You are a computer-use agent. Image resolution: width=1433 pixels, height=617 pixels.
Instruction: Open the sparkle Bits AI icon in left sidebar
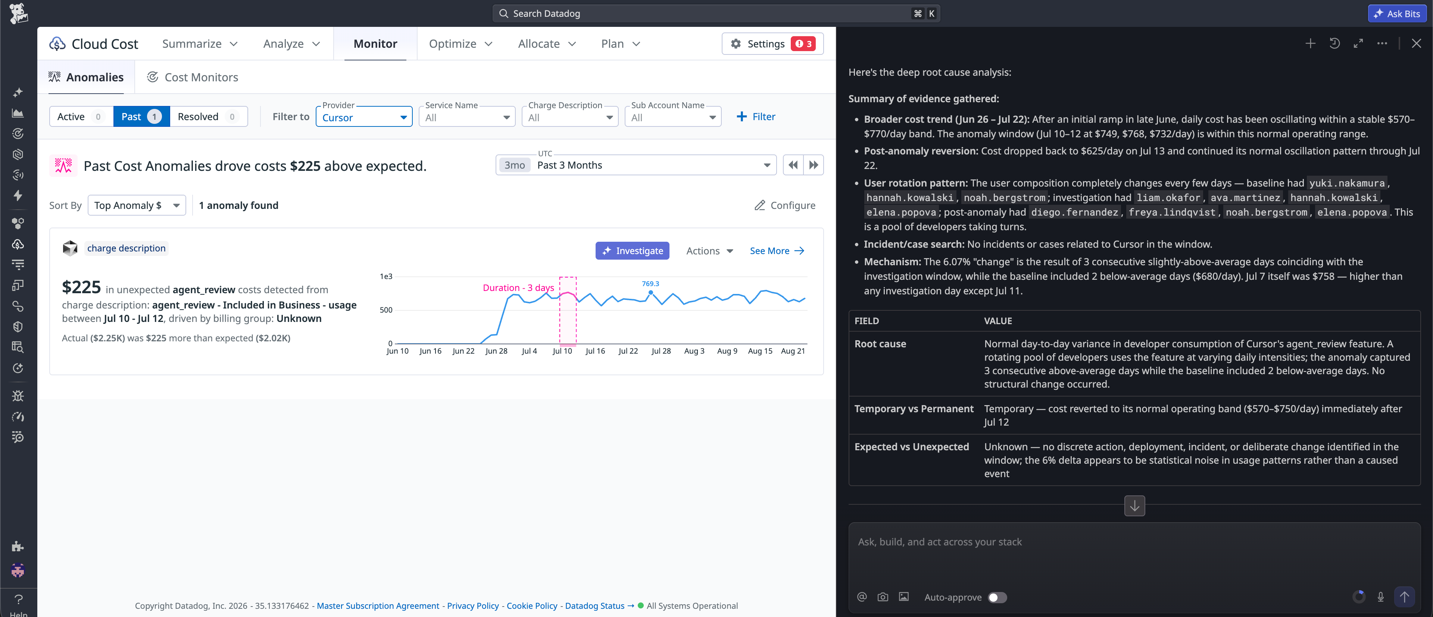click(x=18, y=92)
